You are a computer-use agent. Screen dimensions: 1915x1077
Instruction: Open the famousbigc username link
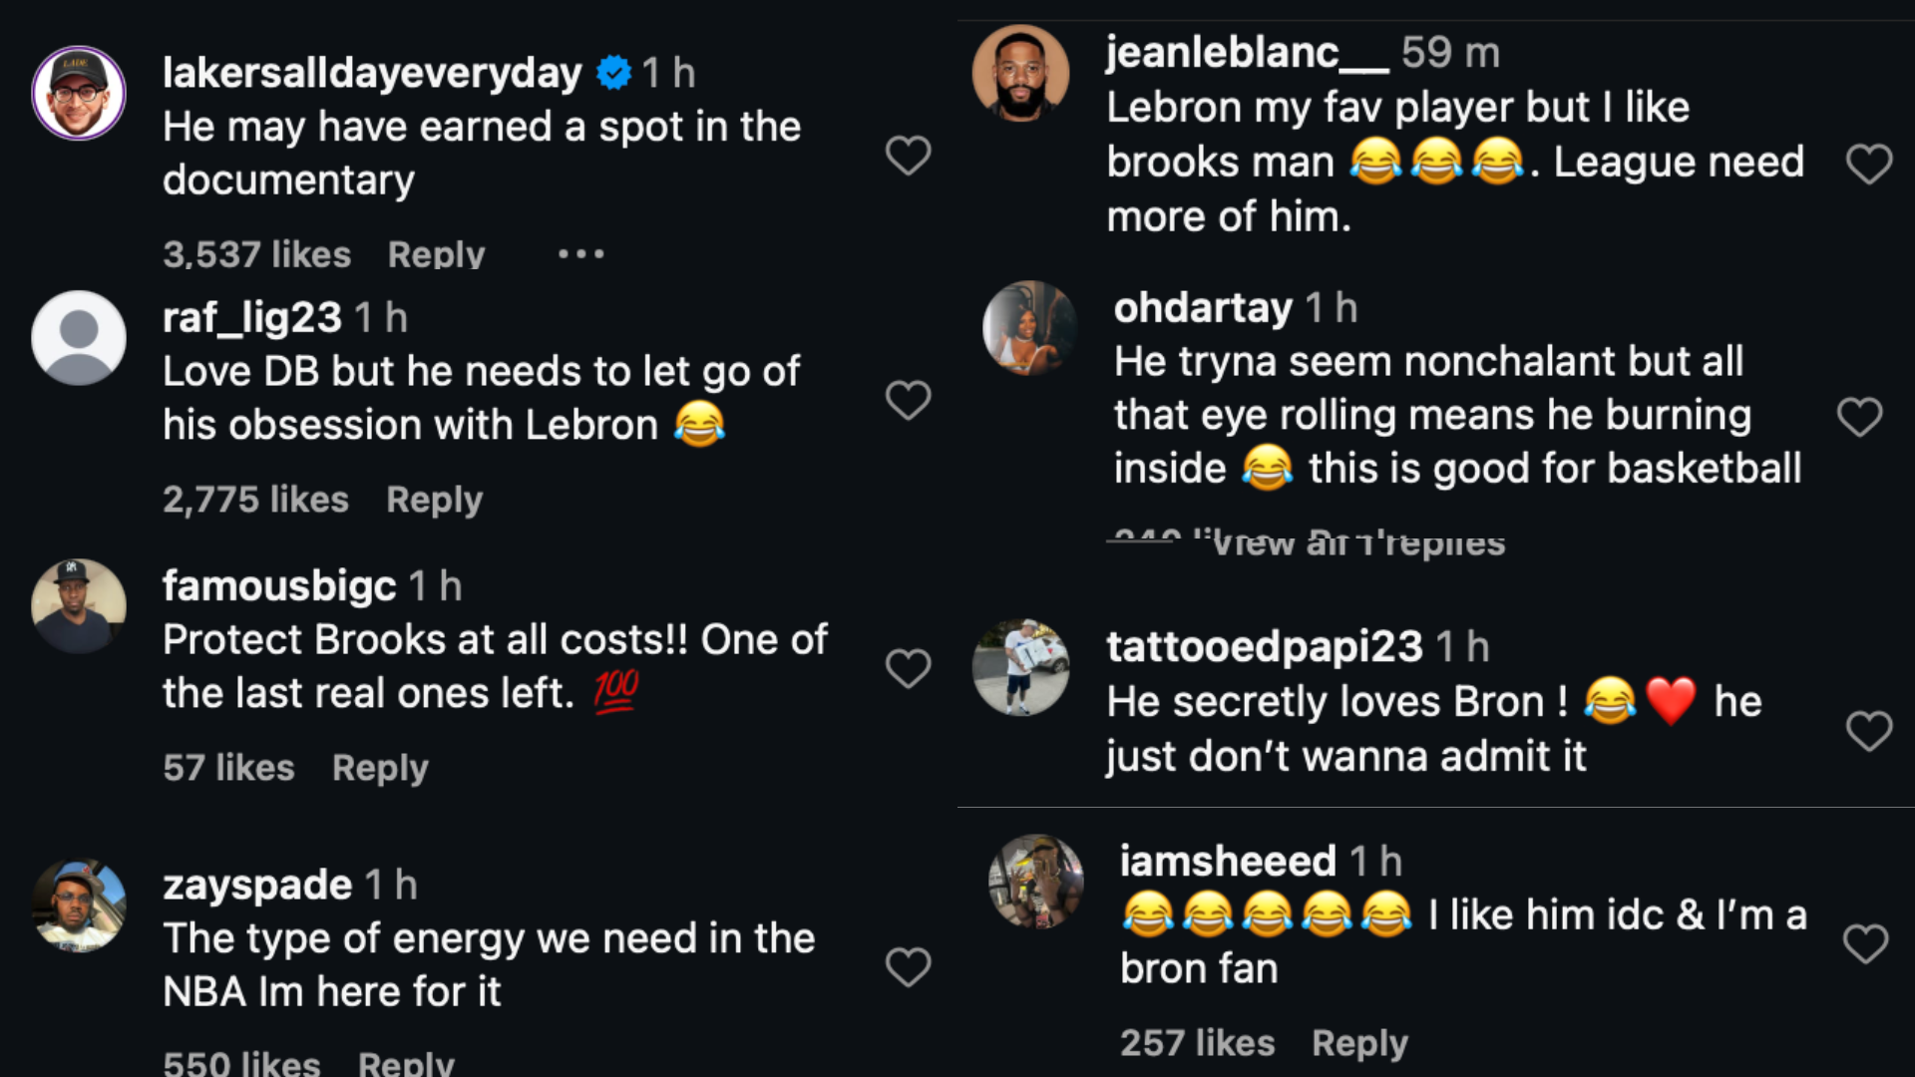pyautogui.click(x=279, y=586)
